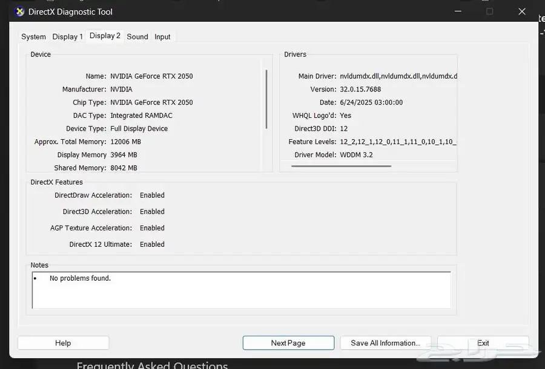Viewport: 545px width, 369px height.
Task: Open the Display 1 tab
Action: click(x=67, y=37)
